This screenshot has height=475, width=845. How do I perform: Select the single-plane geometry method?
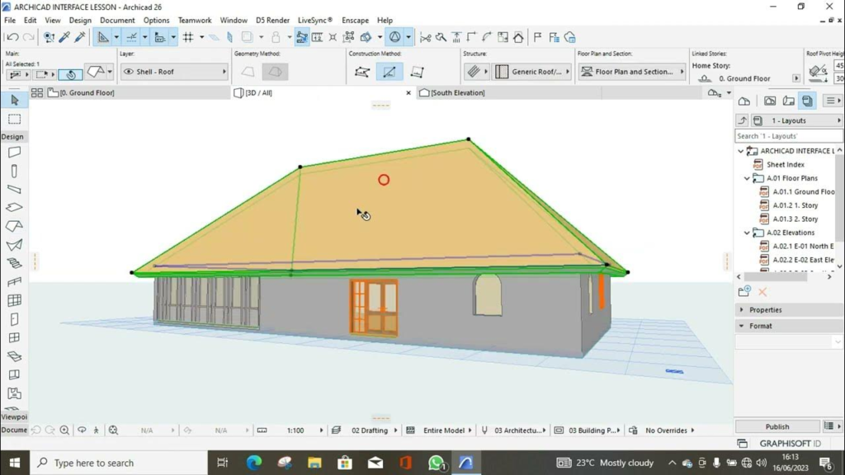tap(248, 72)
